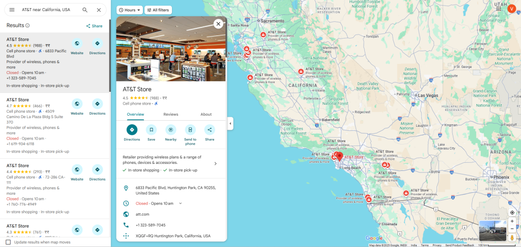This screenshot has height=247, width=521.
Task: Collapse the side panel arrow
Action: (x=230, y=124)
